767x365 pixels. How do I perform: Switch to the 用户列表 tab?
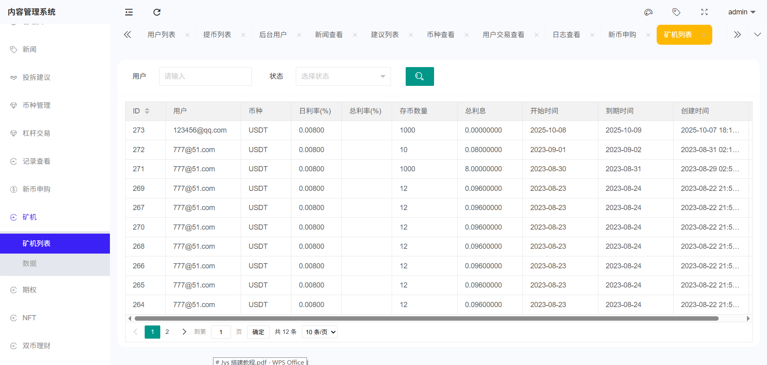tap(161, 35)
